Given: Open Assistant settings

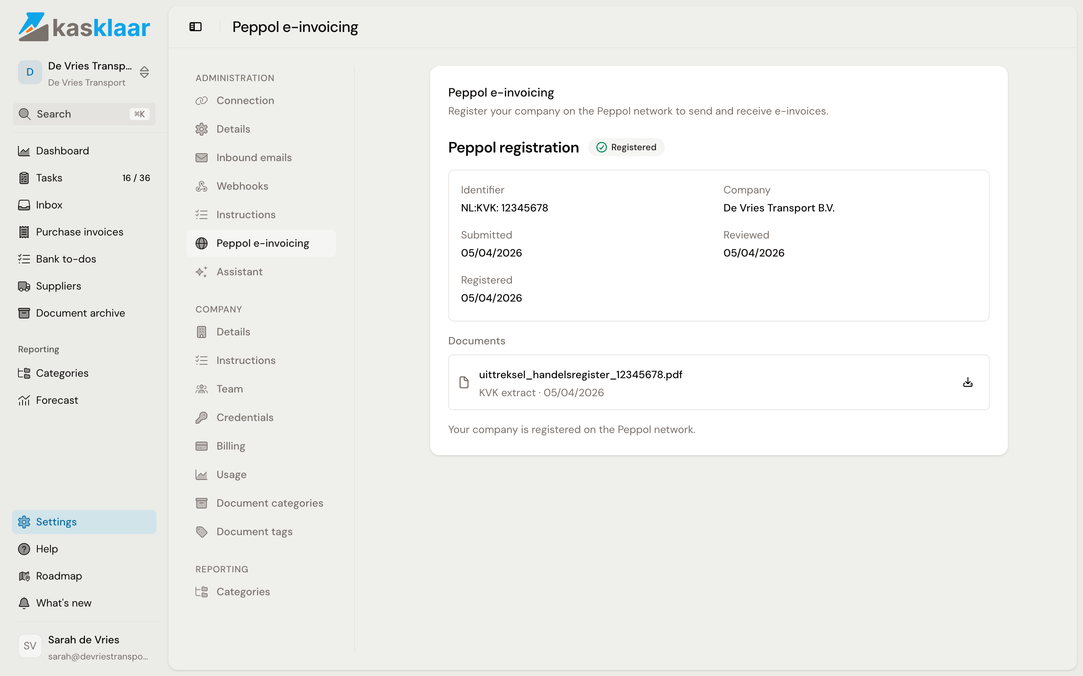Looking at the screenshot, I should (261, 272).
